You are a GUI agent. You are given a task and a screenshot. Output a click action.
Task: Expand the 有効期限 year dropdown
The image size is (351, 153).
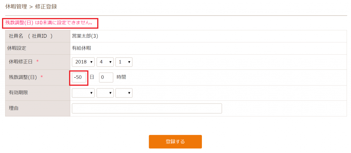coord(84,93)
